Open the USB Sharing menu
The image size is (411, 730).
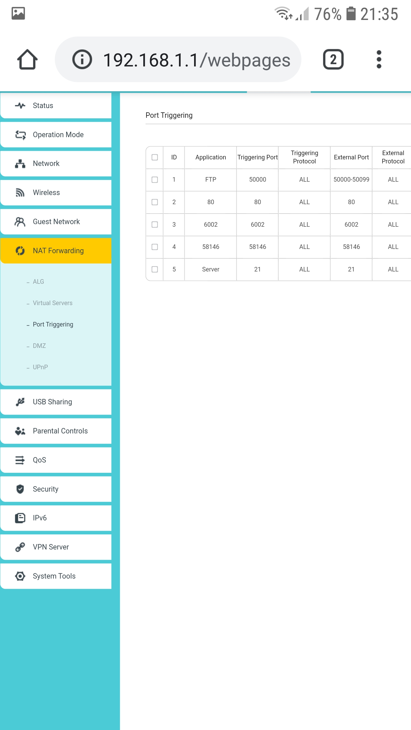click(56, 402)
